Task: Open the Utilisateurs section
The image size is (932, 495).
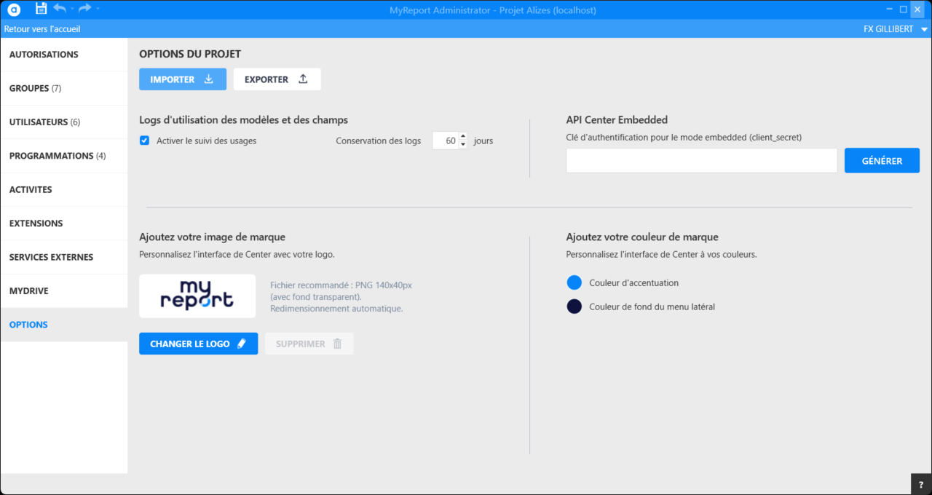Action: [44, 122]
